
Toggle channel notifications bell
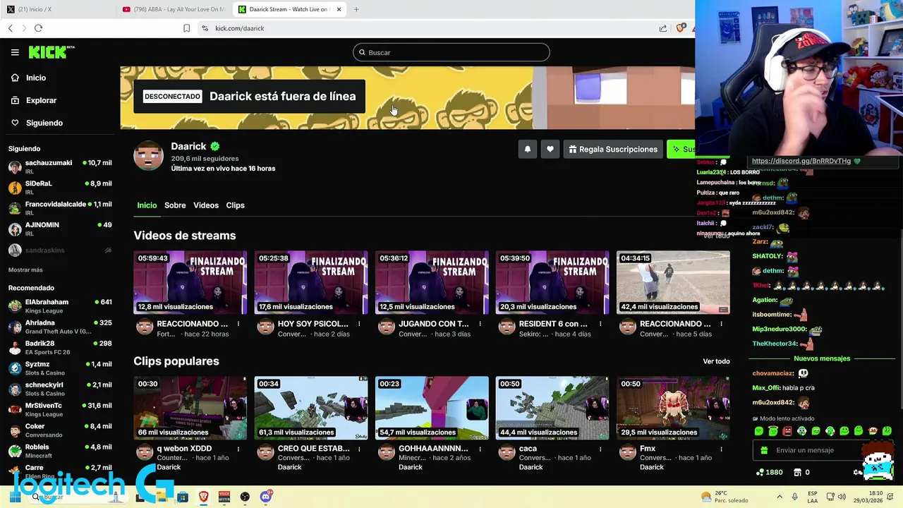[527, 149]
